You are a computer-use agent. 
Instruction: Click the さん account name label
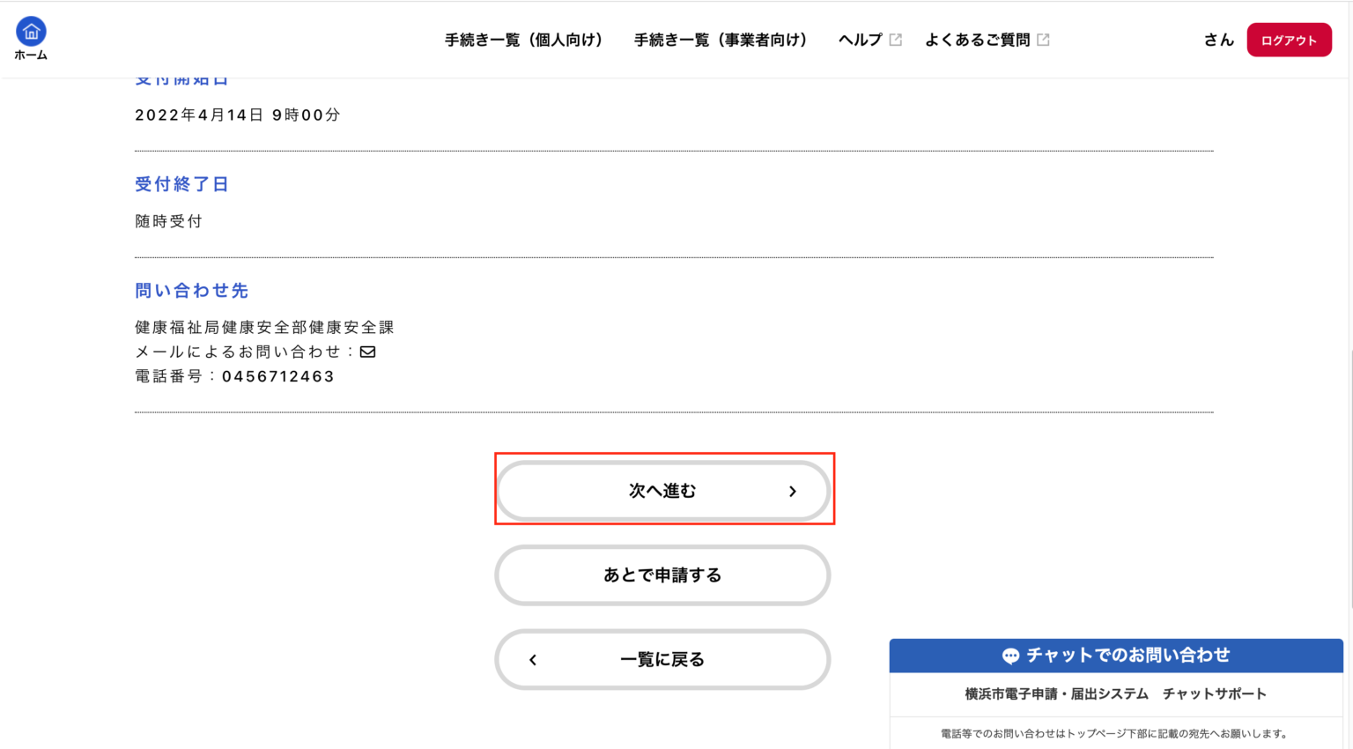point(1217,40)
